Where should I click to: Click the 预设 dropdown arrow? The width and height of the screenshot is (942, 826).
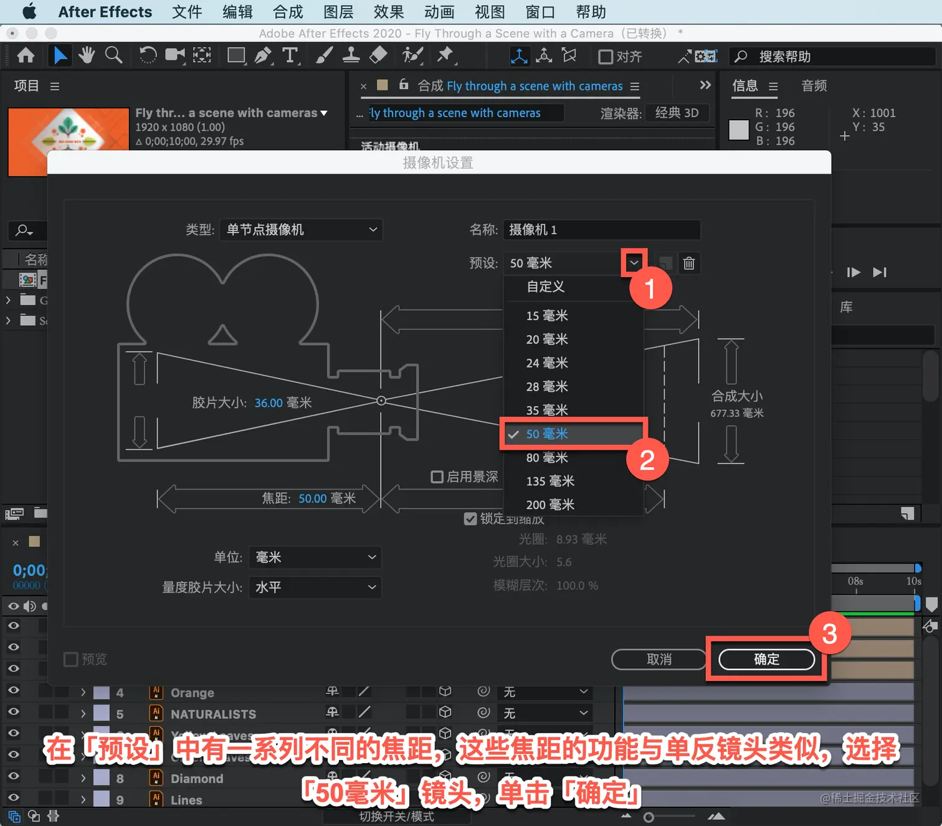coord(634,263)
